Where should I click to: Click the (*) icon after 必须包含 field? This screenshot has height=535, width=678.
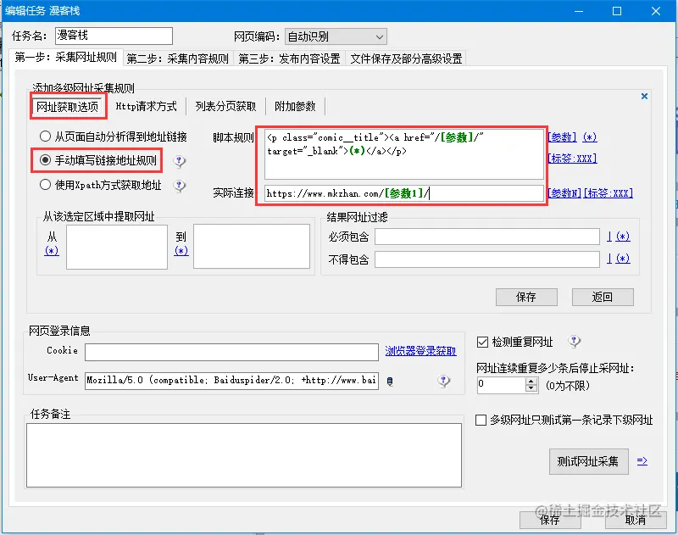click(621, 237)
